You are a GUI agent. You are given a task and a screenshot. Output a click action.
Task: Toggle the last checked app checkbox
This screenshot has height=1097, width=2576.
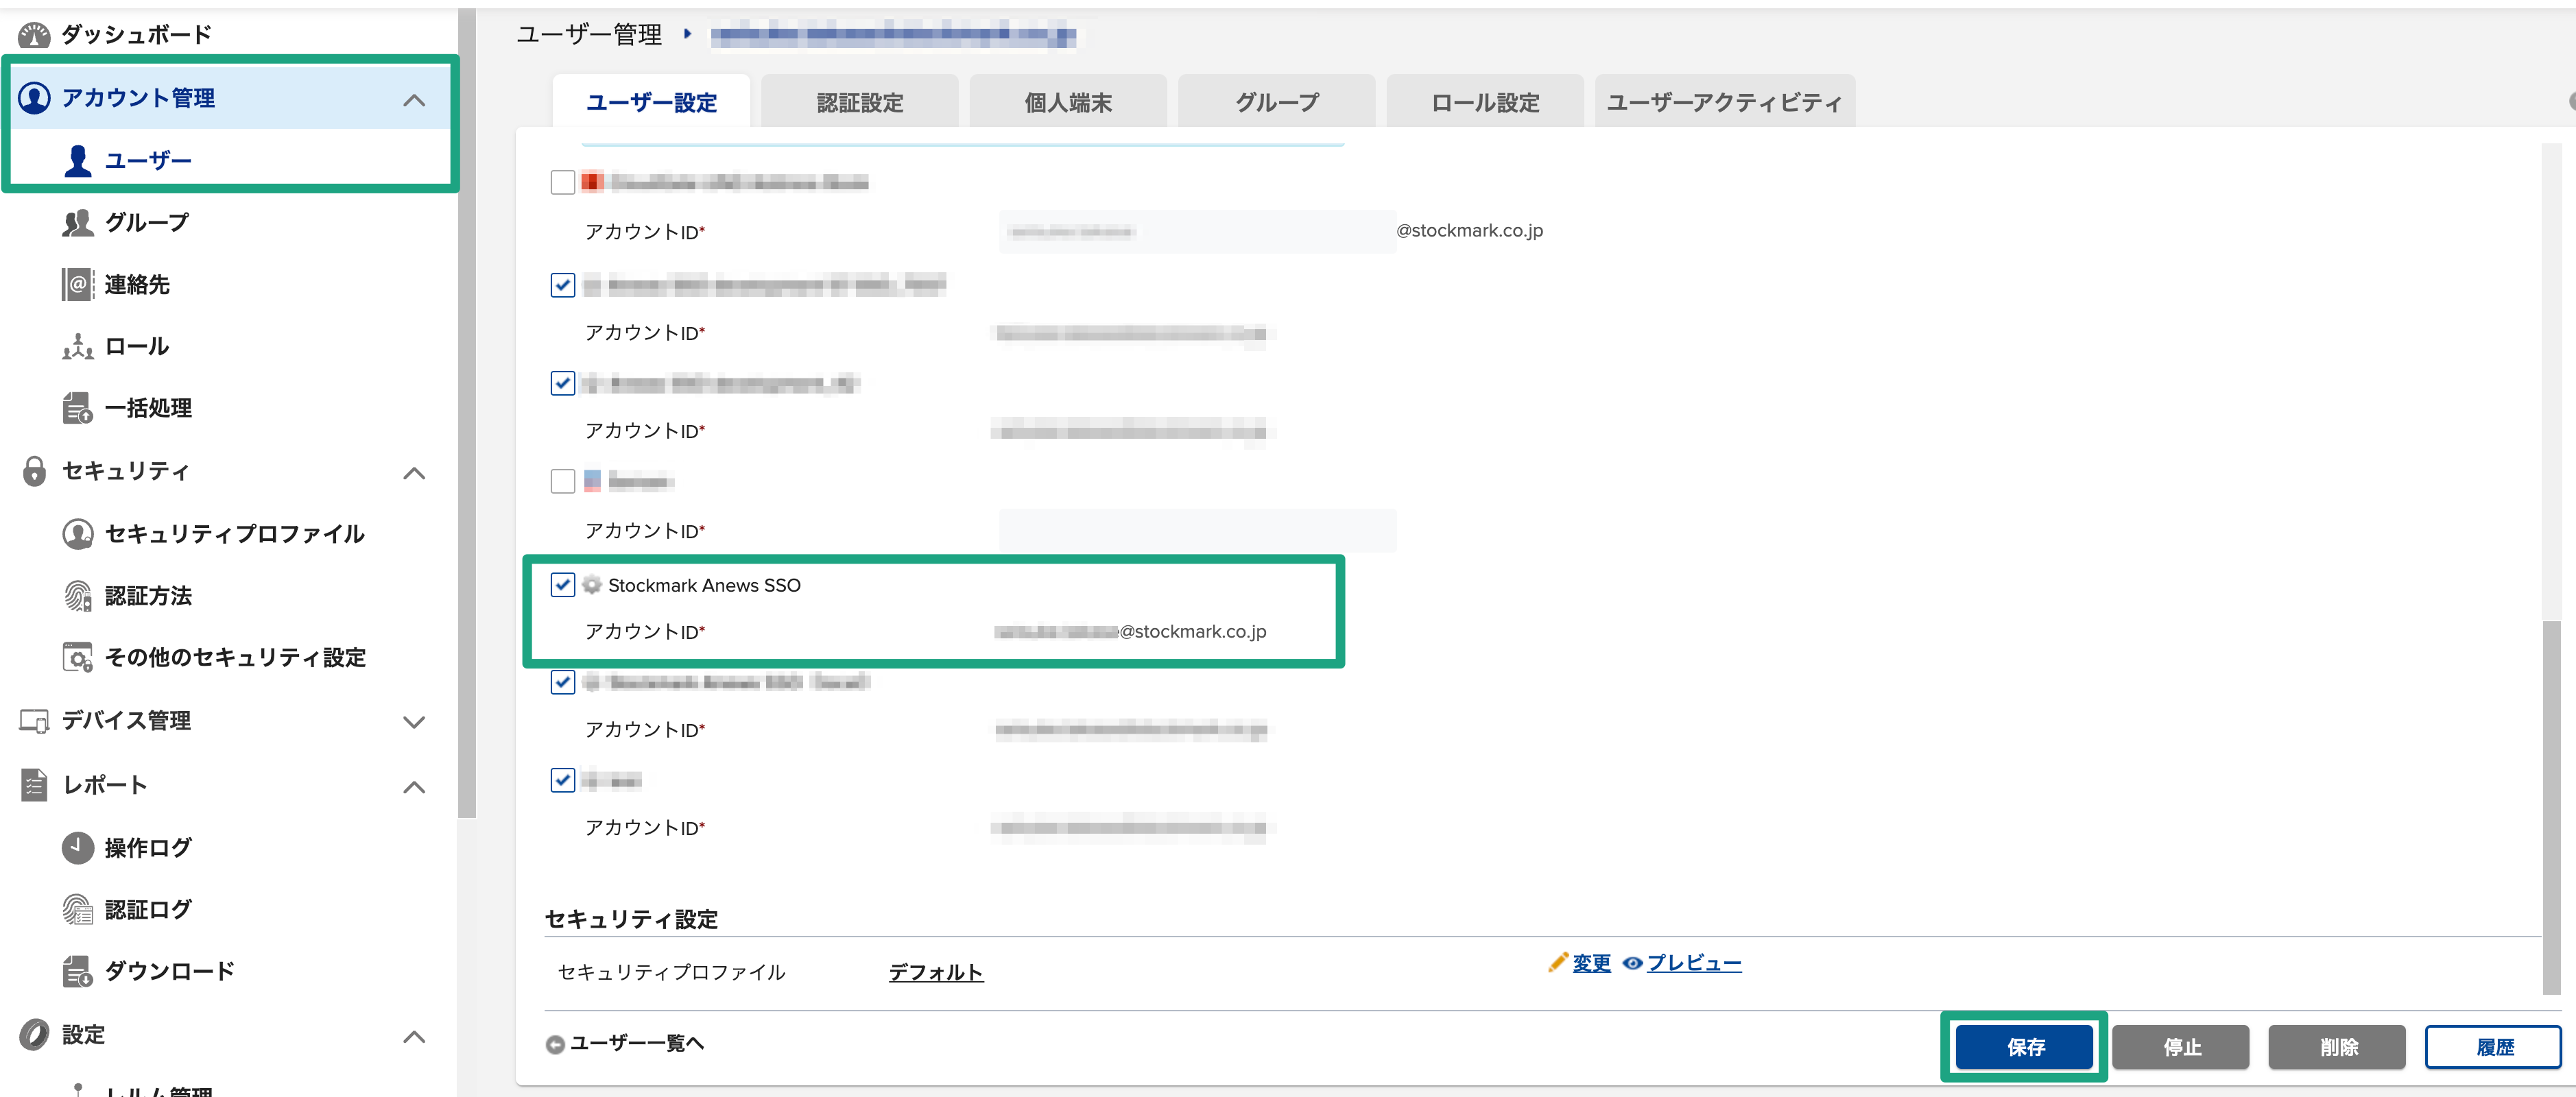point(563,780)
